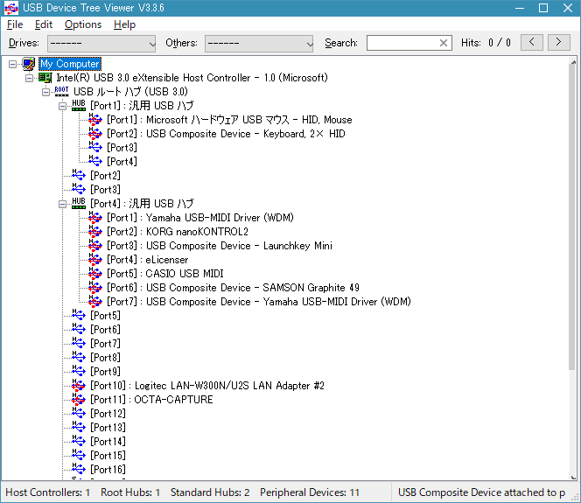This screenshot has width=581, height=503.
Task: Open the Options menu
Action: 83,24
